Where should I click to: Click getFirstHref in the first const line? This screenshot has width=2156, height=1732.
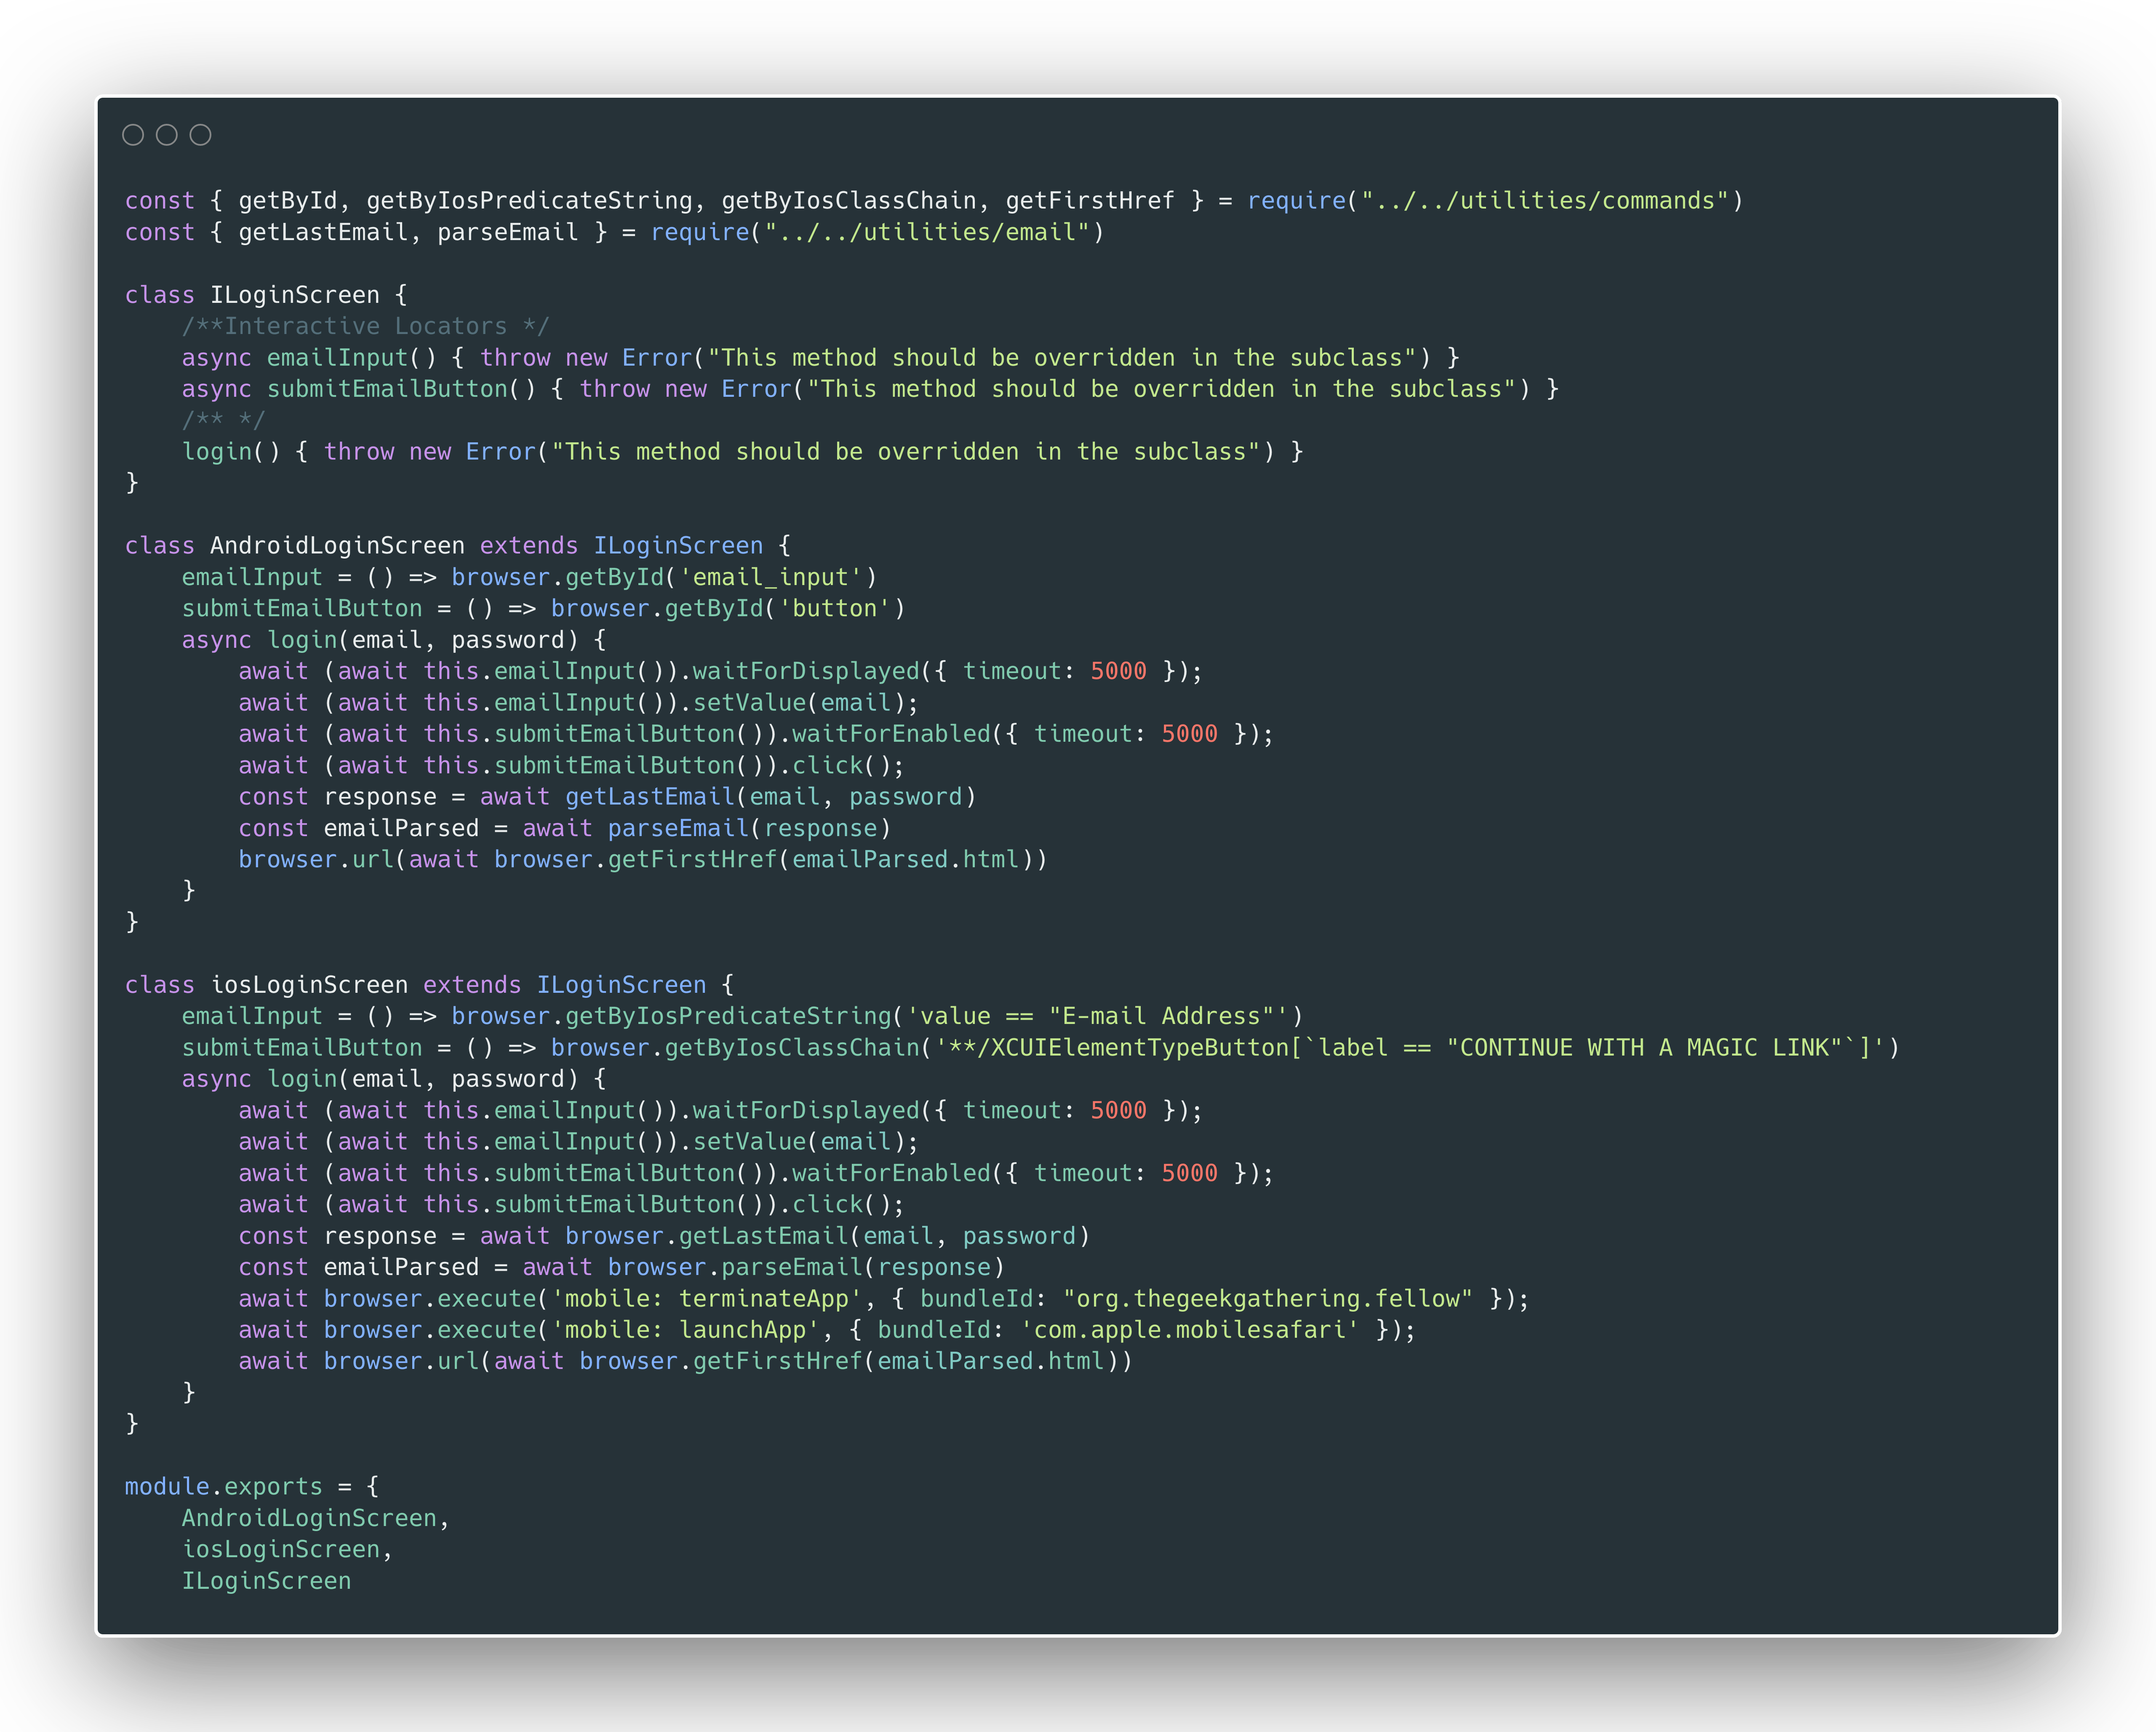click(x=1090, y=201)
